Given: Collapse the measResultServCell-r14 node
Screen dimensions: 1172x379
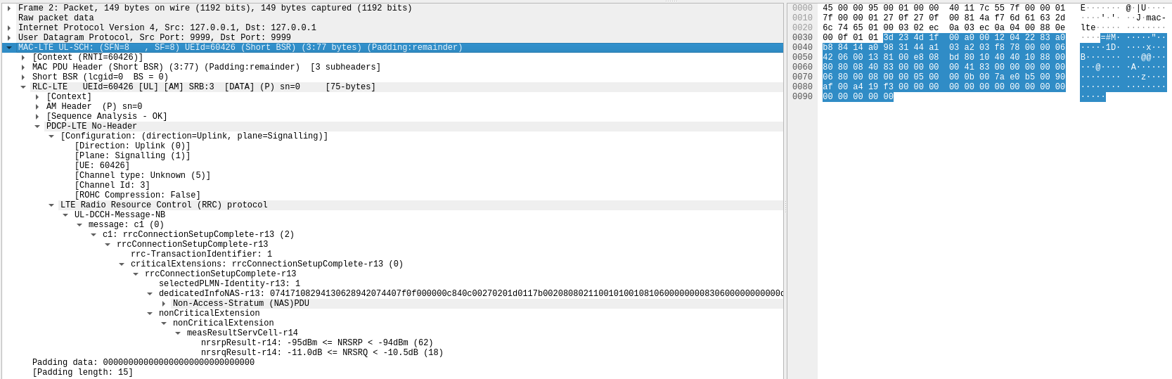Looking at the screenshot, I should click(178, 333).
